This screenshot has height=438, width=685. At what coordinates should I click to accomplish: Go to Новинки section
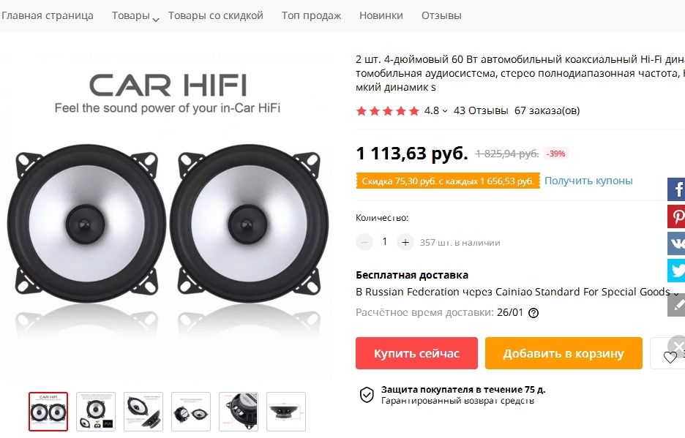(x=381, y=15)
